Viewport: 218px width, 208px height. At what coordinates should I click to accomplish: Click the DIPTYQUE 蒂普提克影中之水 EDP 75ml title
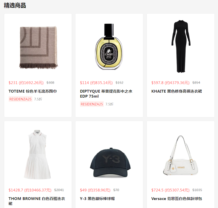click(106, 94)
